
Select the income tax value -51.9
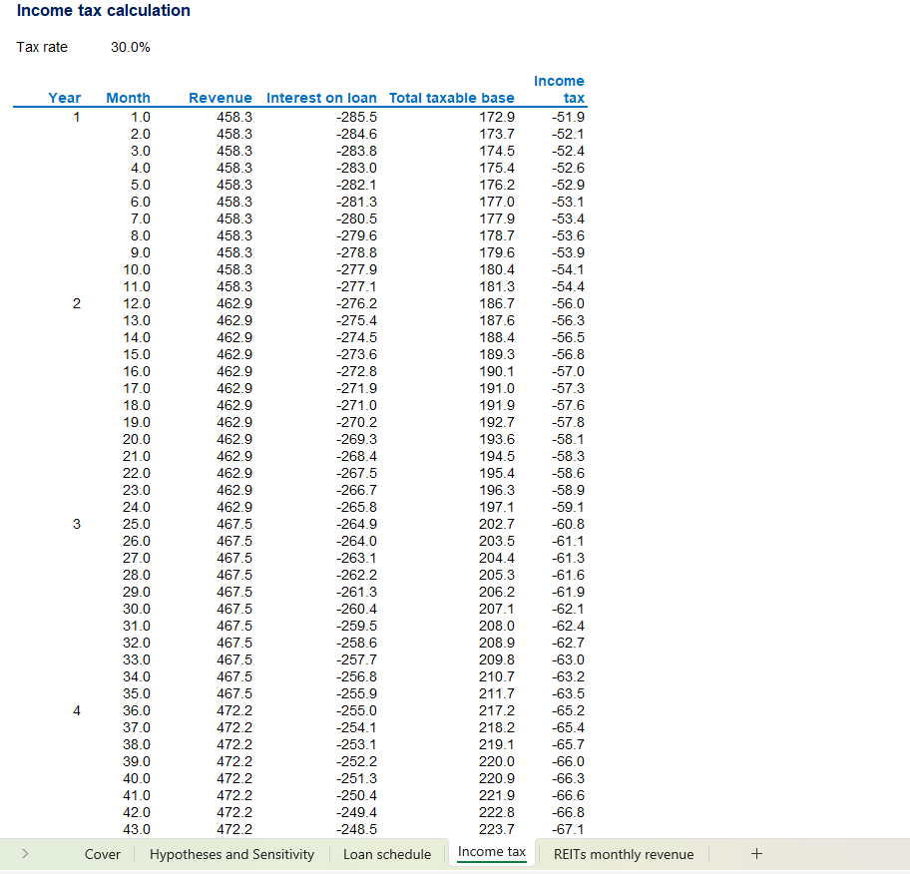[568, 117]
